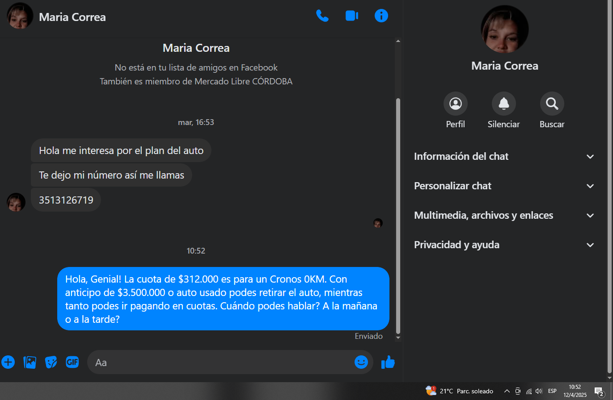Open Maria Correa's large profile picture
613x400 pixels.
tap(505, 29)
